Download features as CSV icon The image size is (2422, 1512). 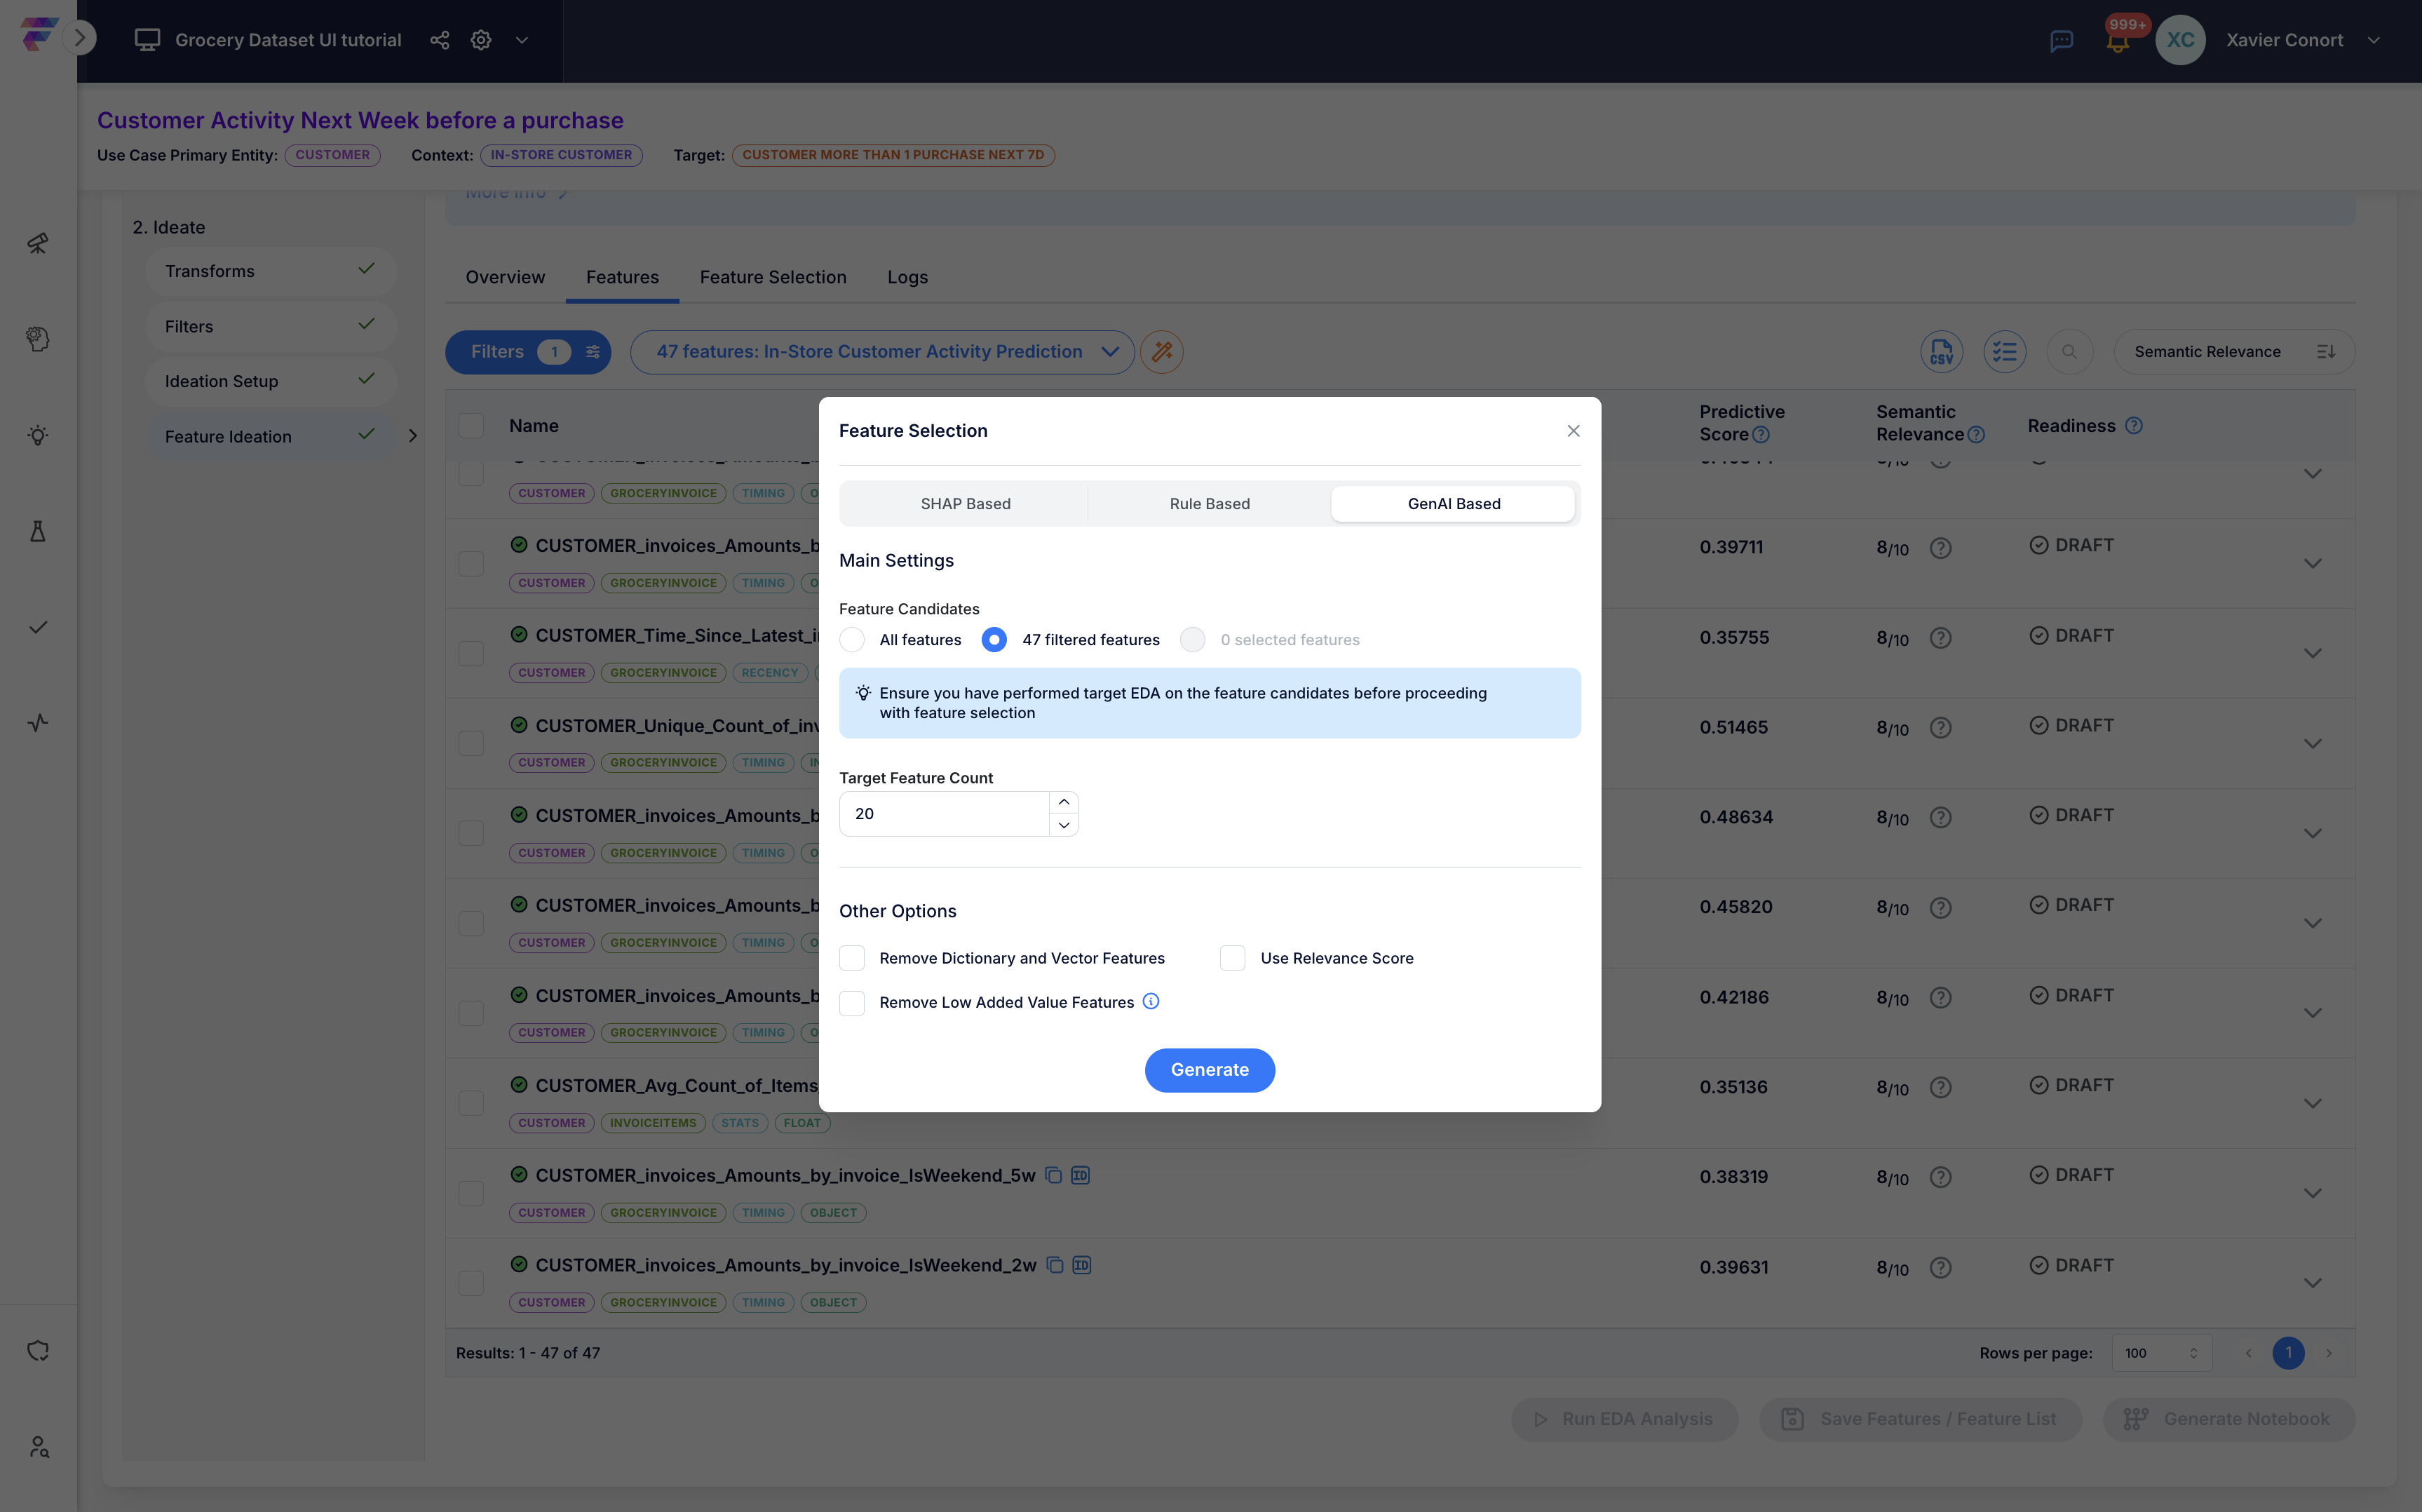pyautogui.click(x=1941, y=352)
